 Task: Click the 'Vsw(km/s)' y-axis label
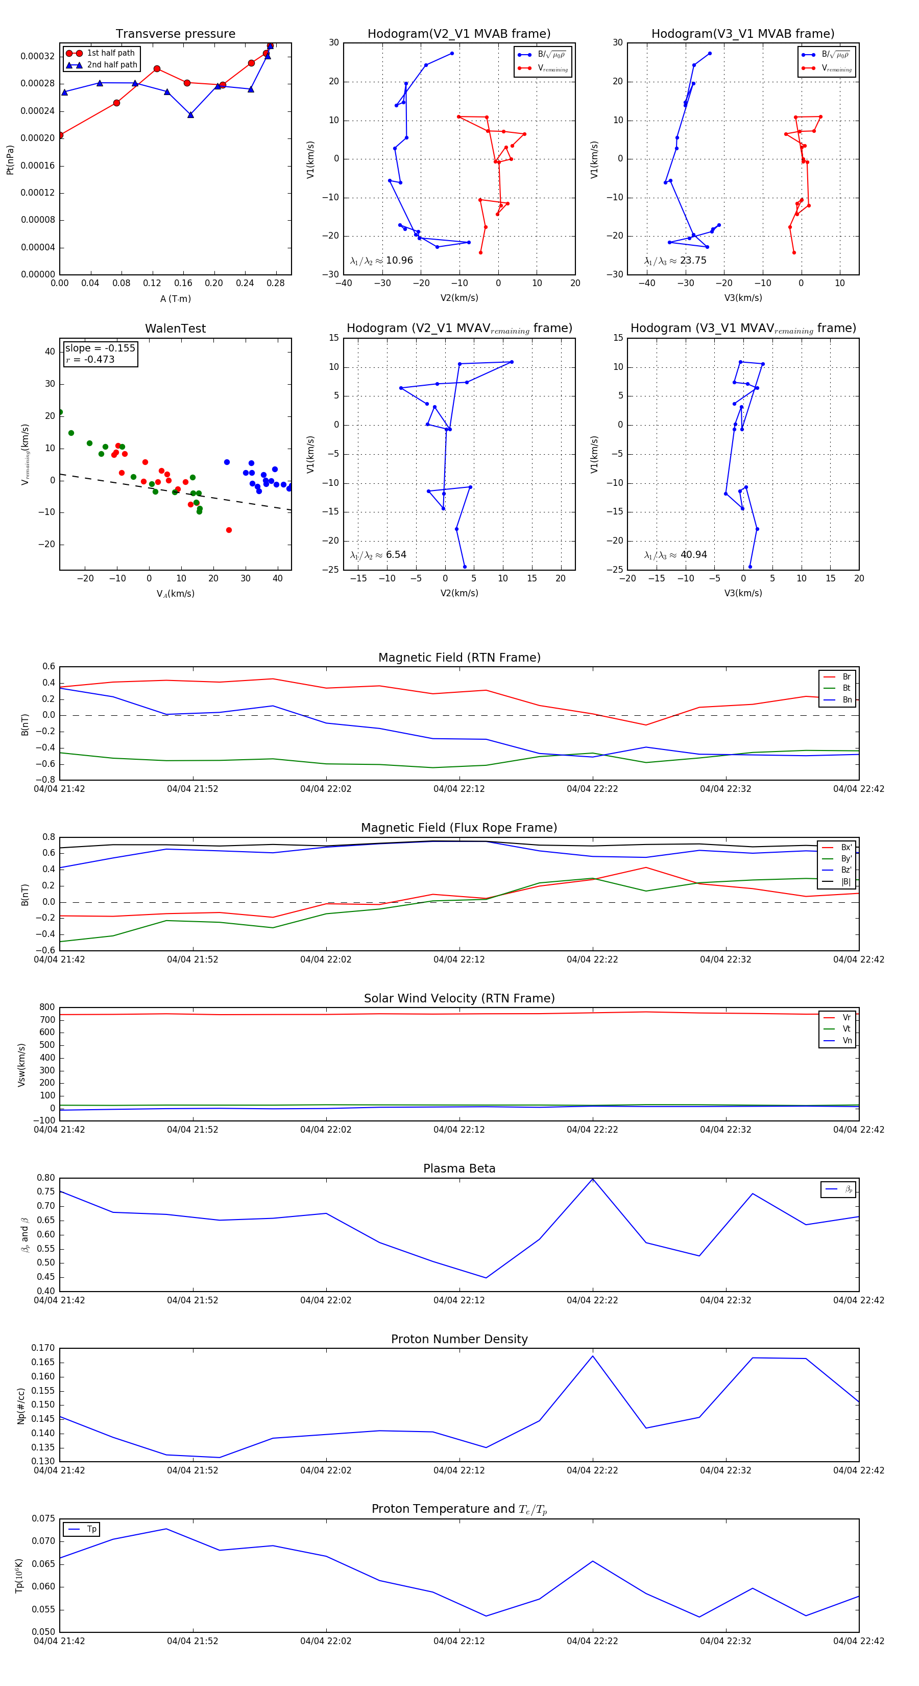click(x=21, y=1065)
